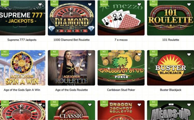Open the Dragon Jackpot Roulette tile

pyautogui.click(x=121, y=110)
